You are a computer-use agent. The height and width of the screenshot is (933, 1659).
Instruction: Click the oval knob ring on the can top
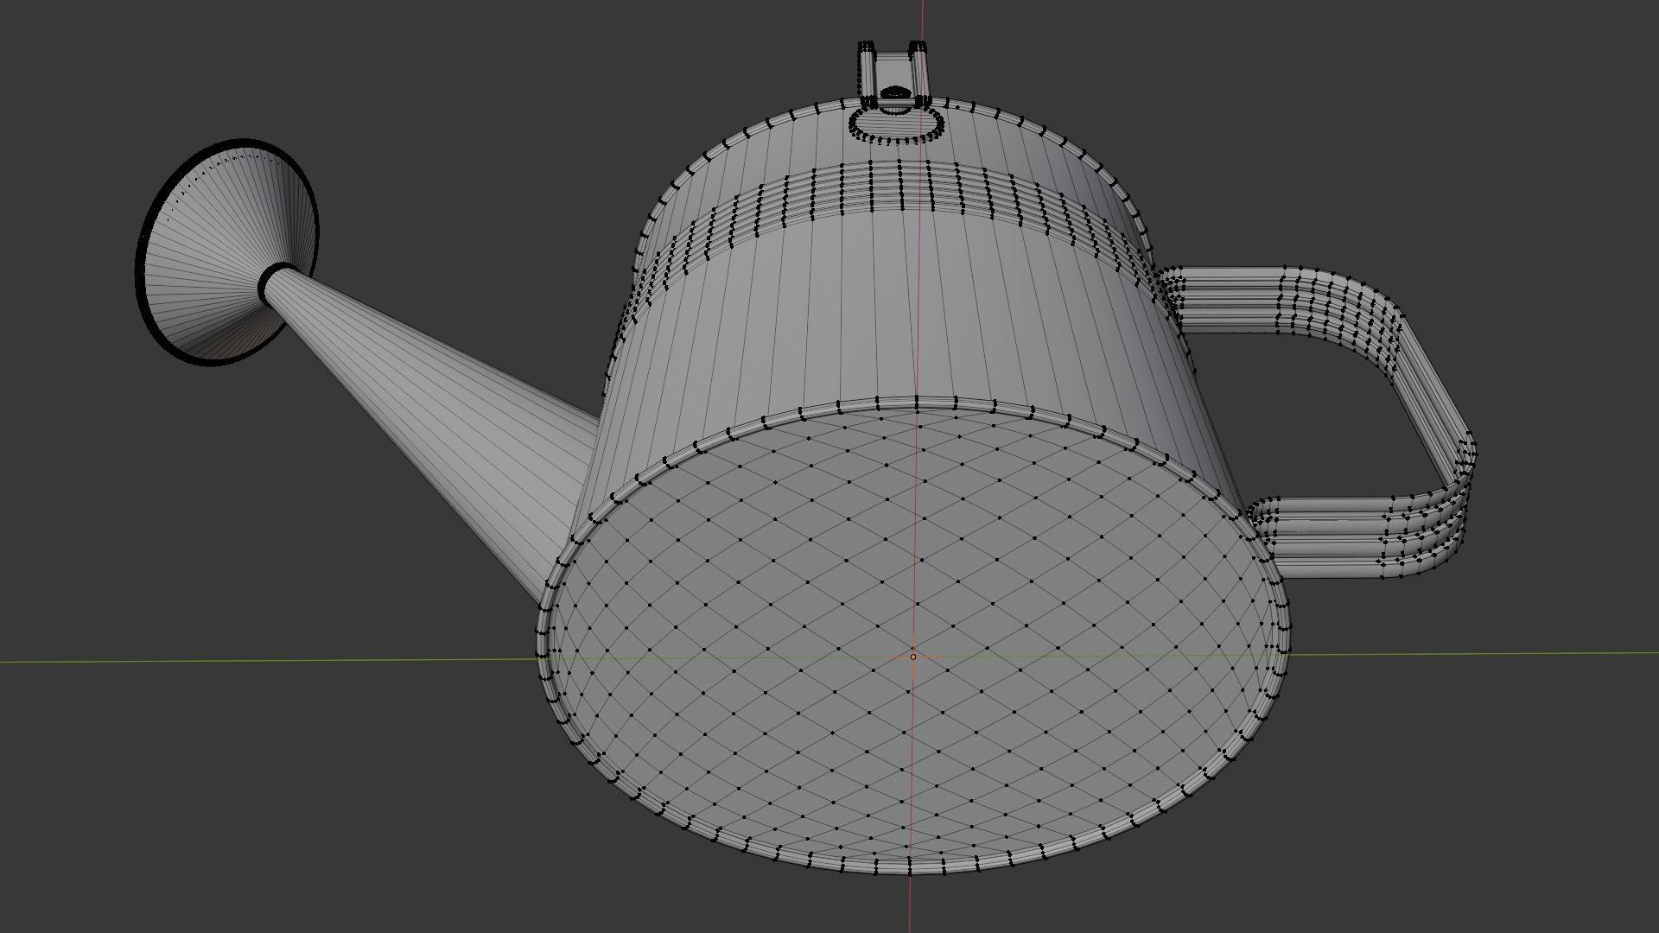896,124
